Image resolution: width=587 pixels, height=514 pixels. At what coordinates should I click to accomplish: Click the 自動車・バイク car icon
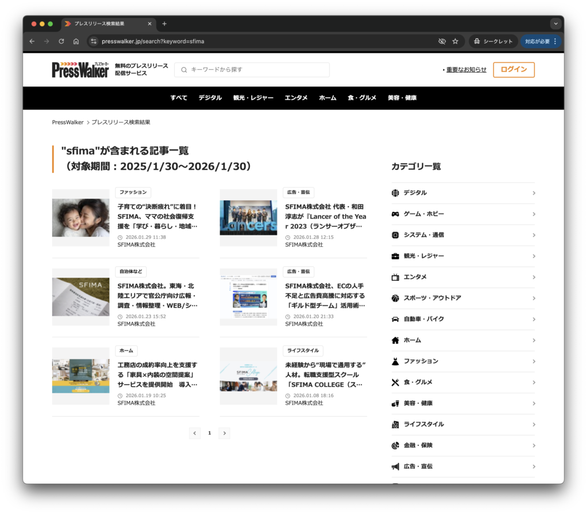395,319
